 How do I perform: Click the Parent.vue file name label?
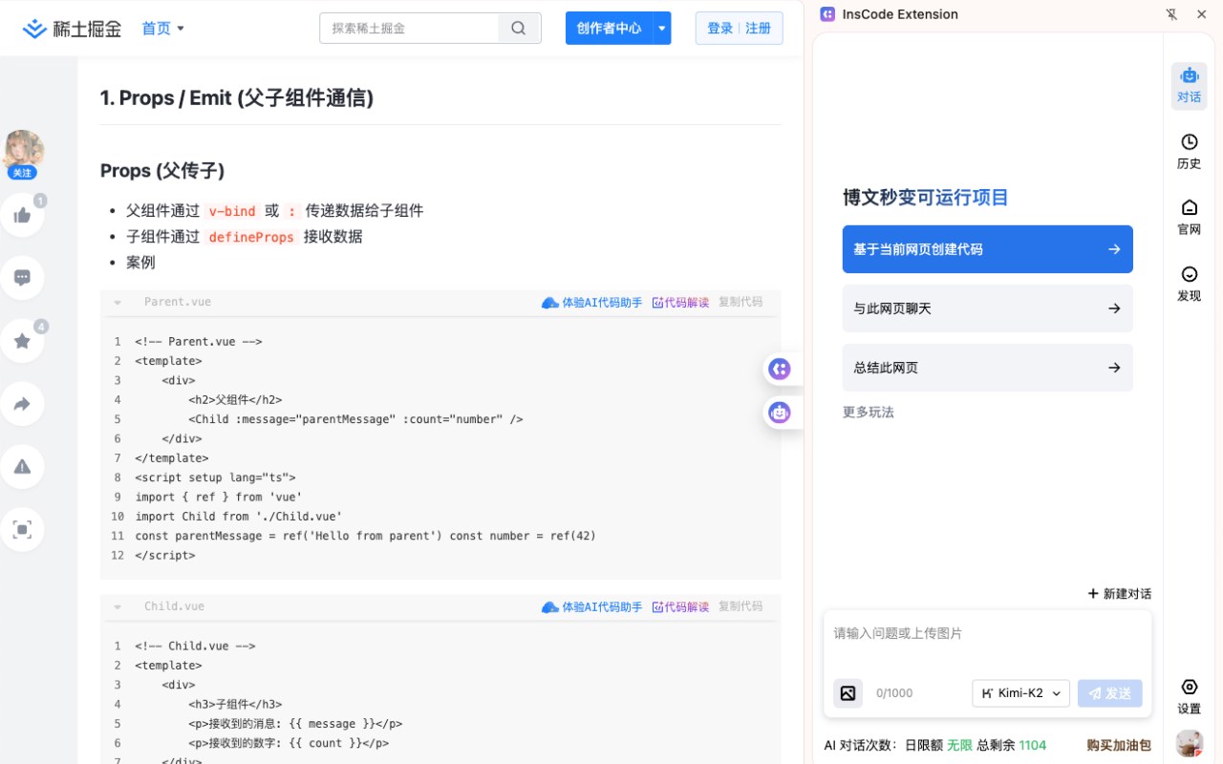(x=178, y=302)
